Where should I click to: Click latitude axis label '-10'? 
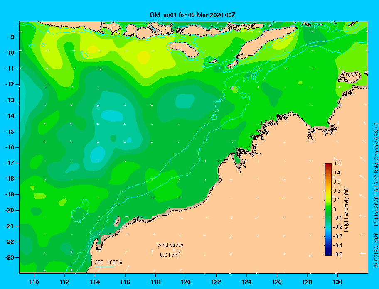tap(10, 53)
